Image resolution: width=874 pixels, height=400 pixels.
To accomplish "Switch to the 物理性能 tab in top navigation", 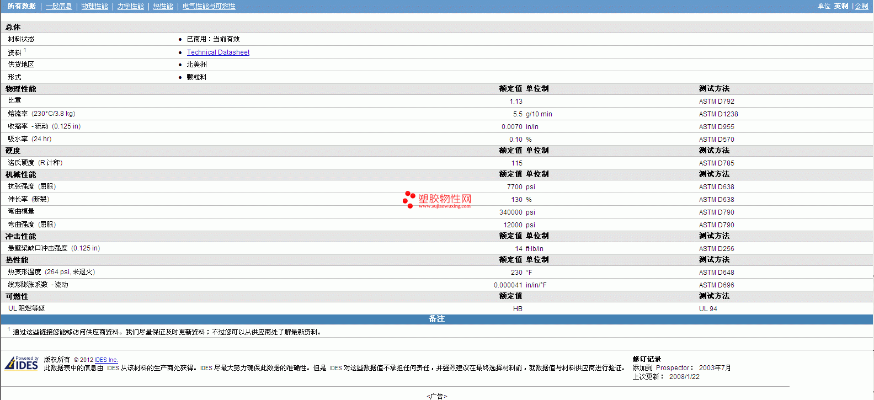I will (94, 6).
